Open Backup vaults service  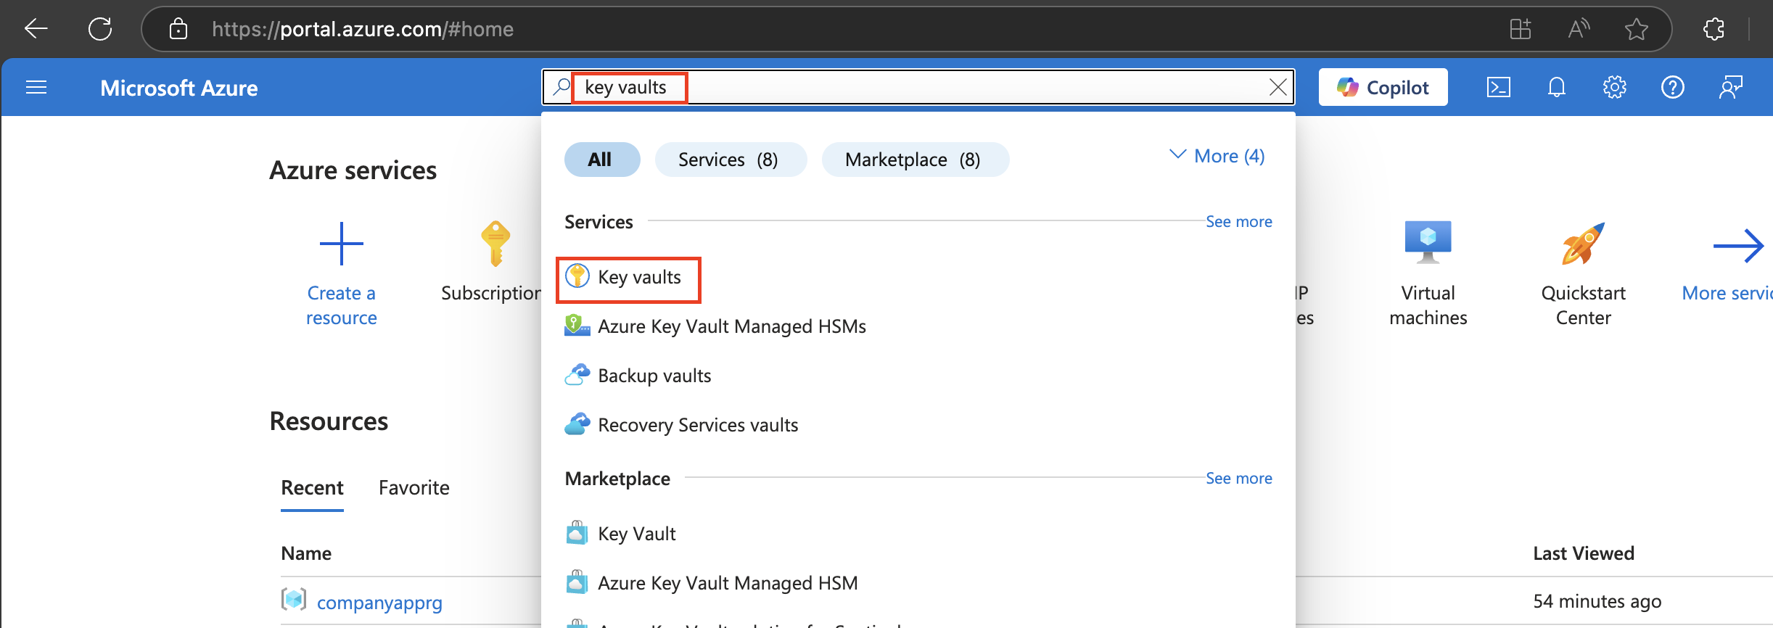coord(638,376)
